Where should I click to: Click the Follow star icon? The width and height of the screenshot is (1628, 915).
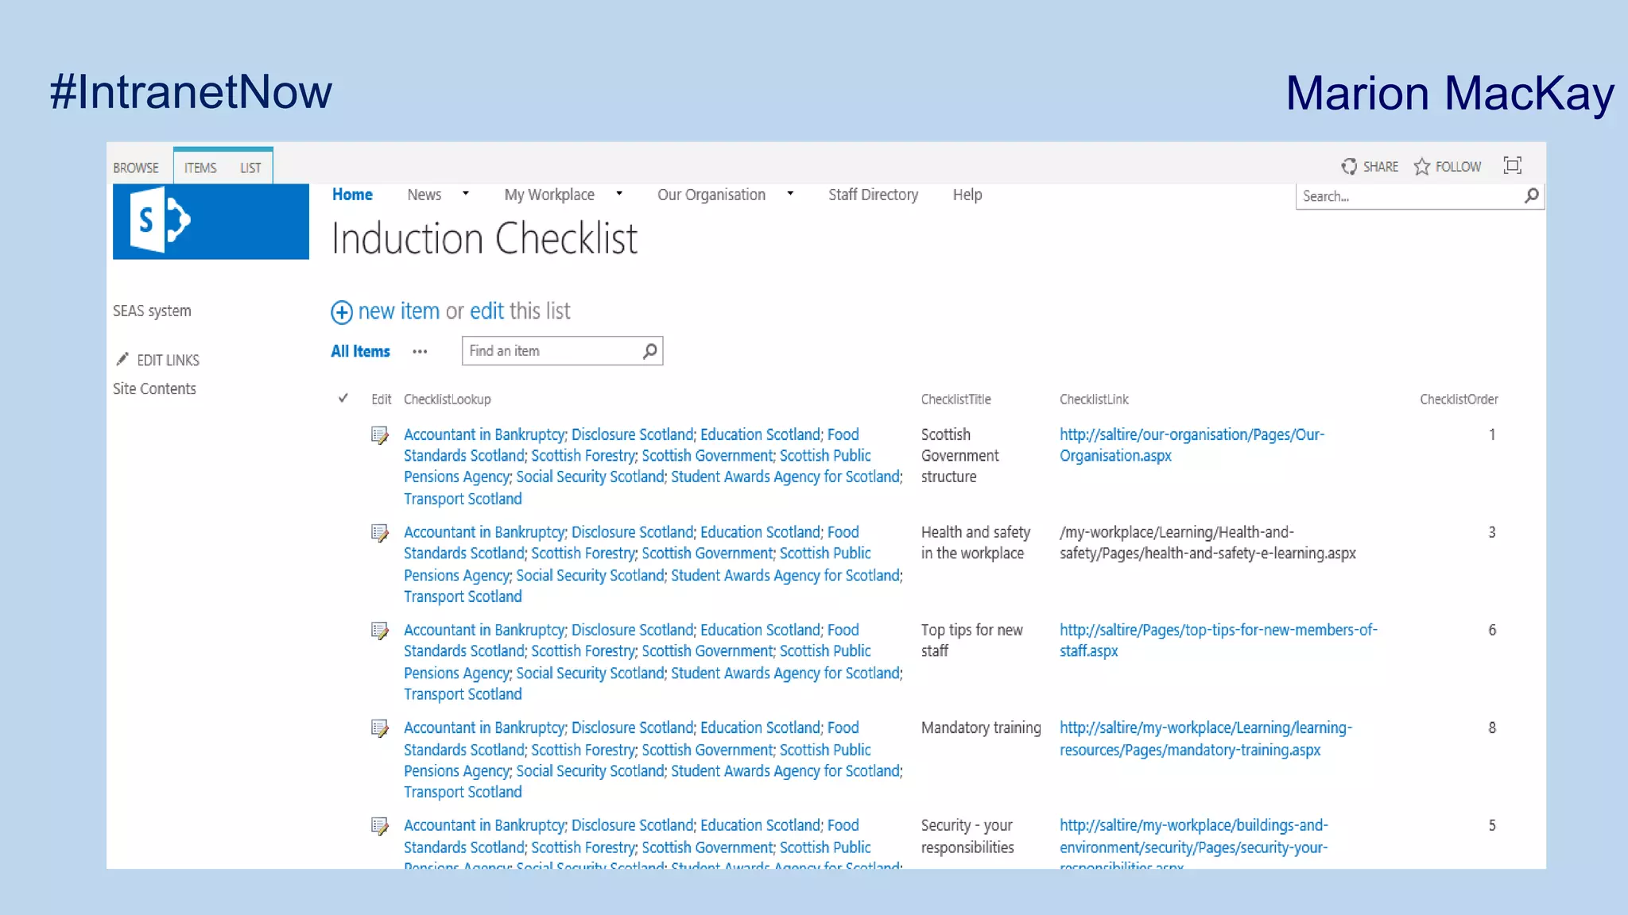[x=1421, y=166]
